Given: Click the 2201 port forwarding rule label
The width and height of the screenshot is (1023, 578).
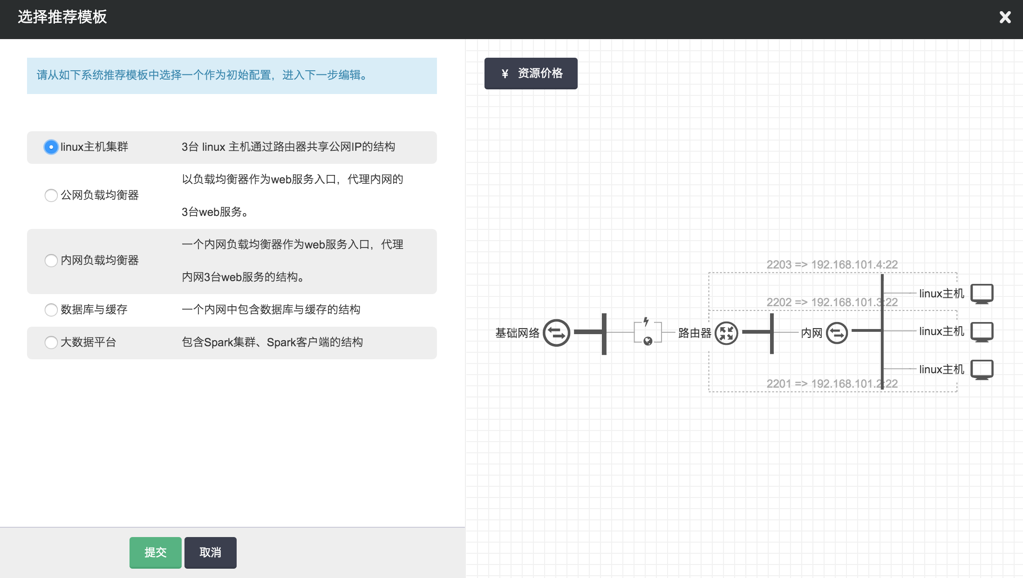Looking at the screenshot, I should tap(832, 383).
